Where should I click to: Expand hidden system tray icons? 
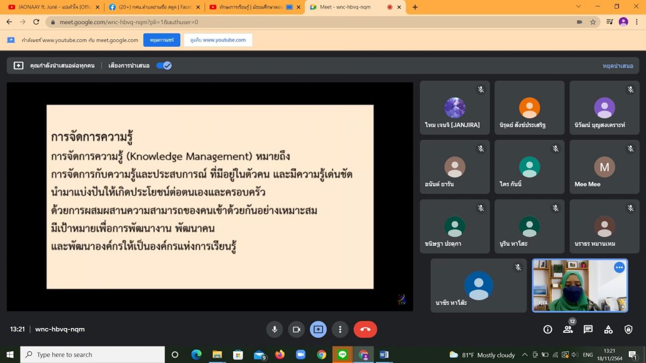pos(525,355)
